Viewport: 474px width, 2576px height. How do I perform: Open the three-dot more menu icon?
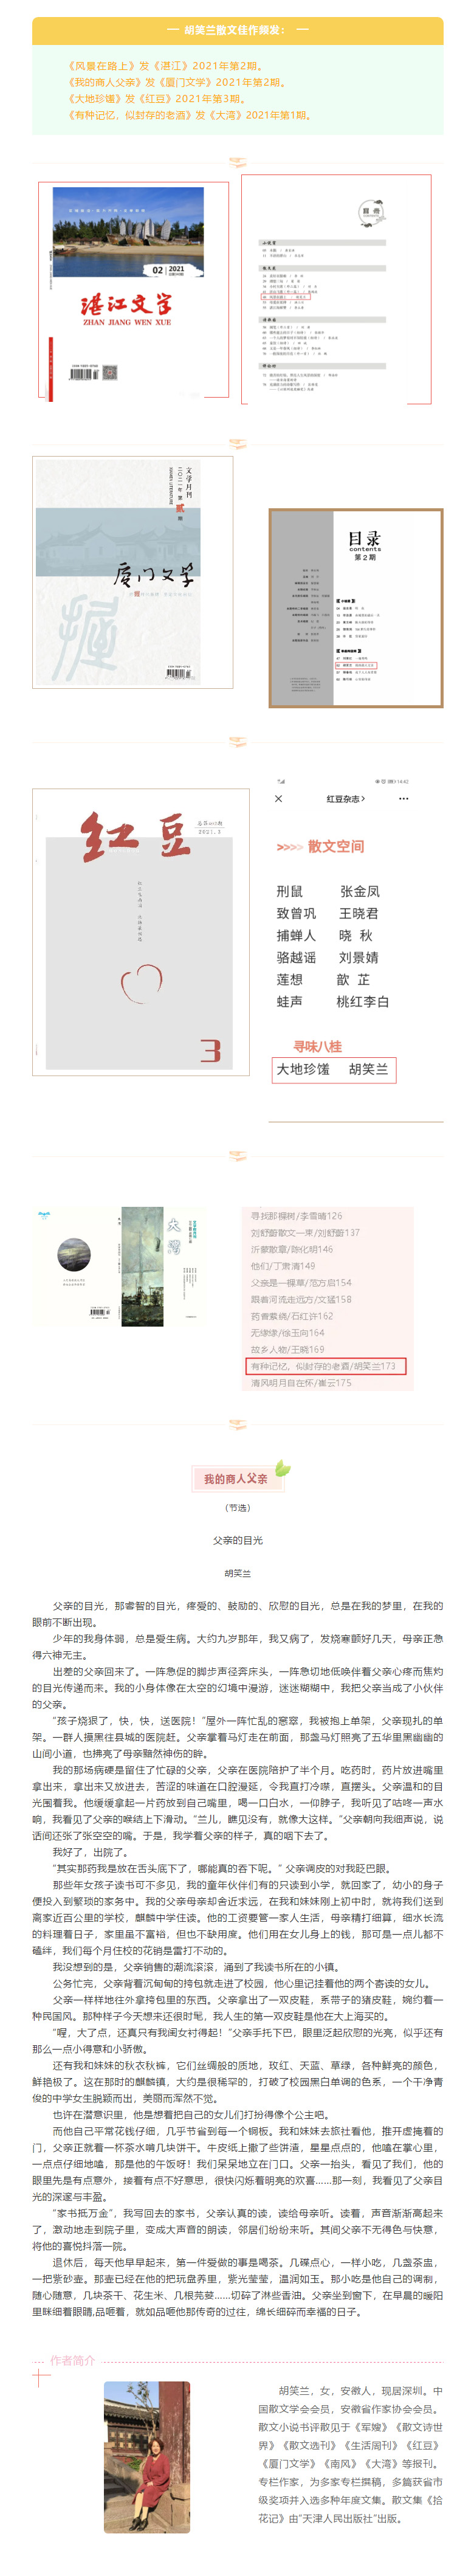pos(403,798)
